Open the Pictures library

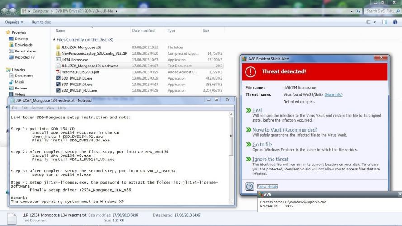[21, 88]
